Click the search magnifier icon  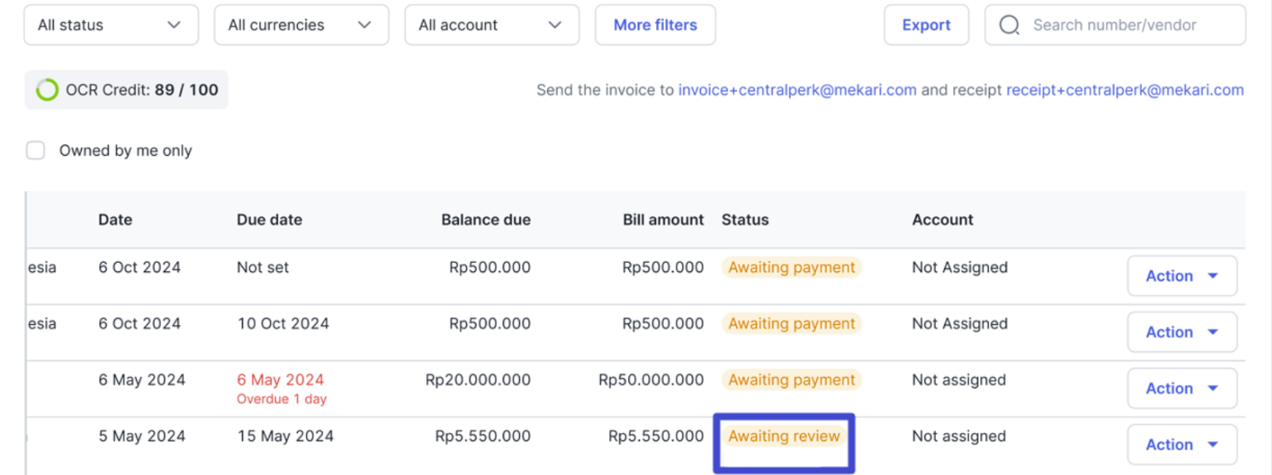click(x=1010, y=25)
